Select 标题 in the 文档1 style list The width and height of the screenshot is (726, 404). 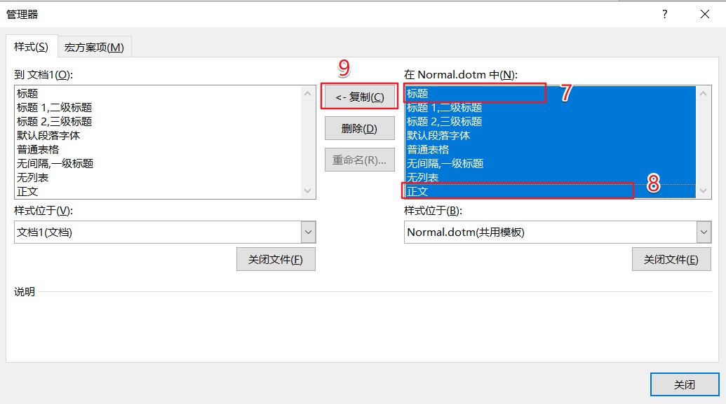[x=159, y=93]
